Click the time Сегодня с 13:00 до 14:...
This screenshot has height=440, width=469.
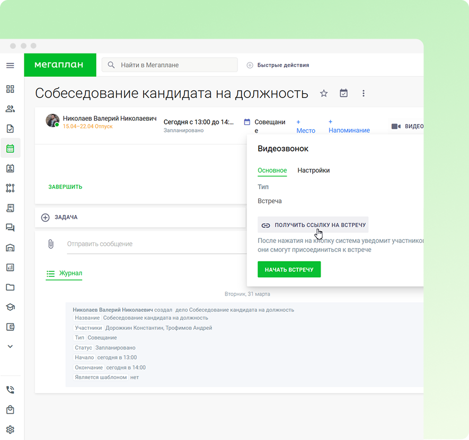[x=198, y=122]
